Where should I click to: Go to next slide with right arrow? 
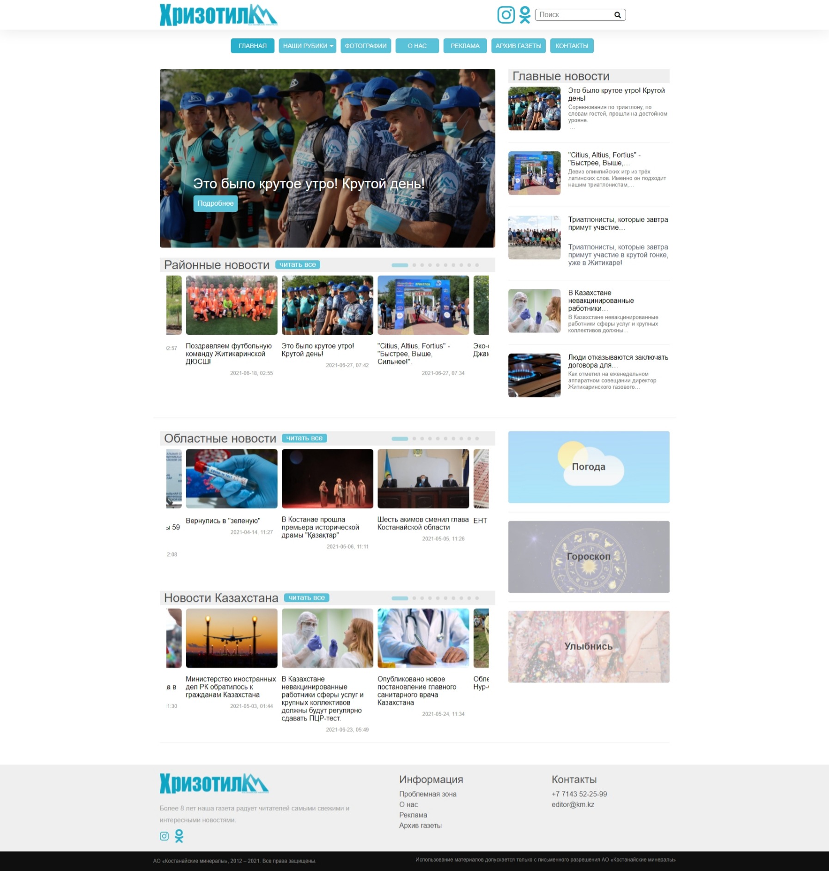481,162
